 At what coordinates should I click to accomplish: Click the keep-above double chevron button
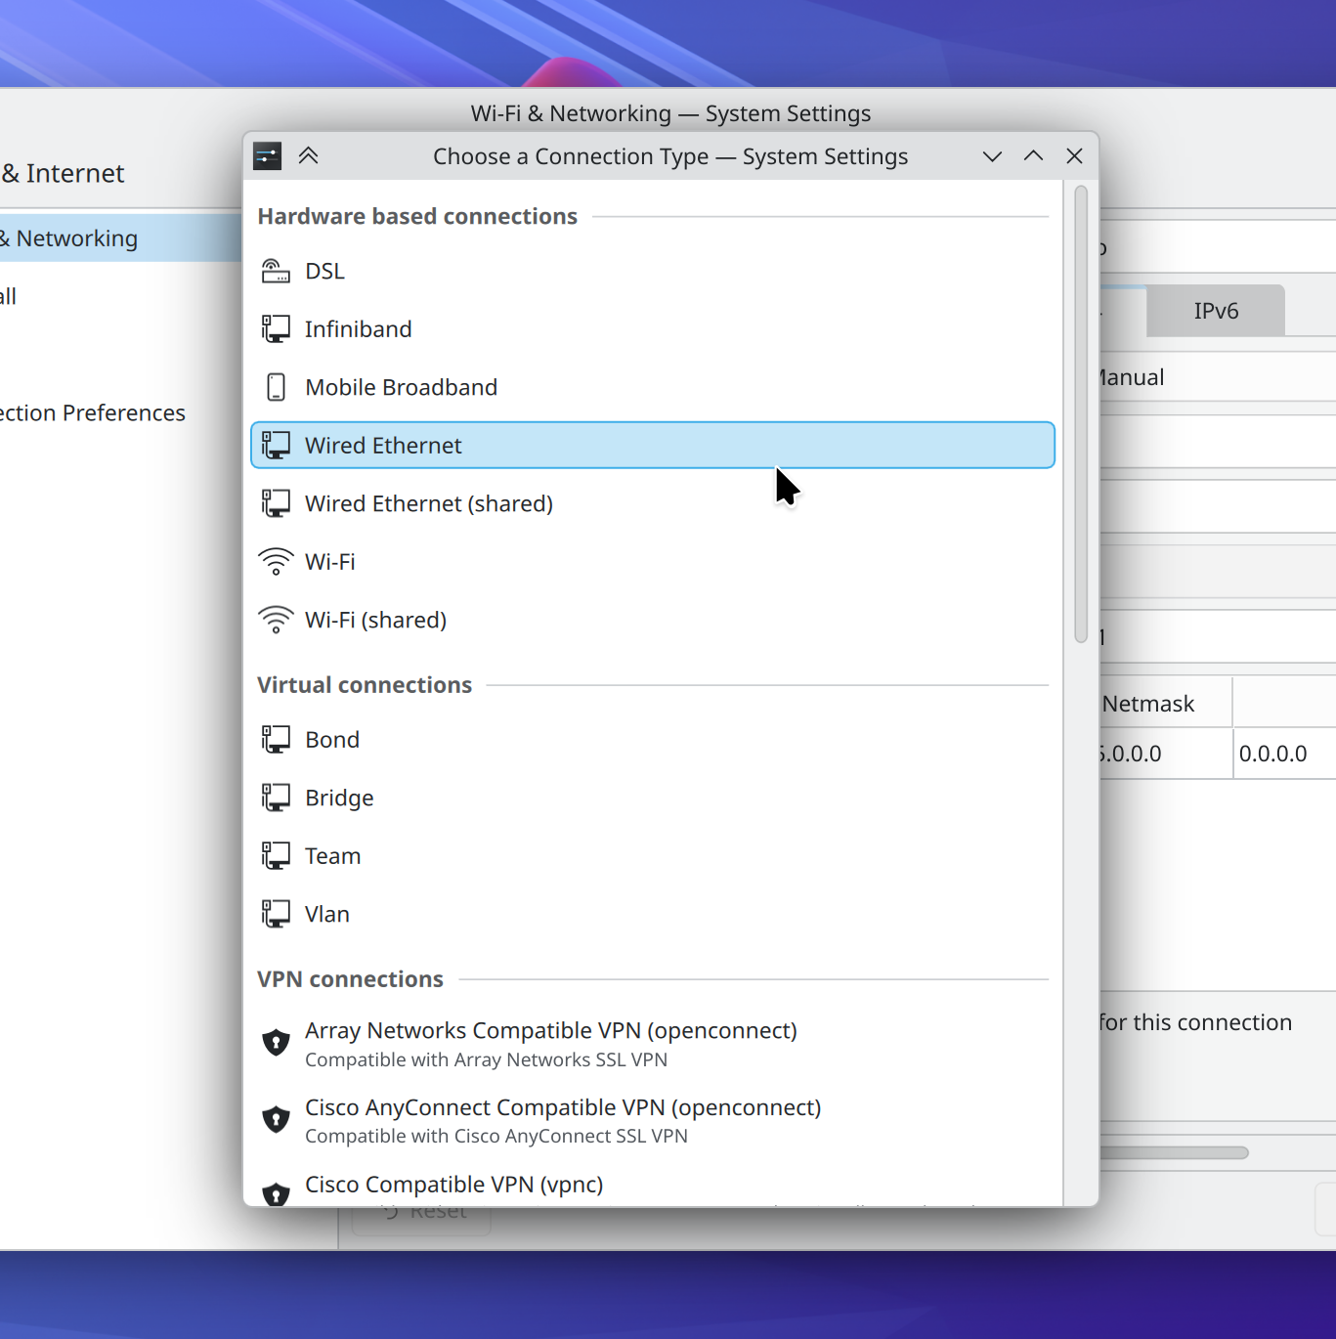click(309, 156)
